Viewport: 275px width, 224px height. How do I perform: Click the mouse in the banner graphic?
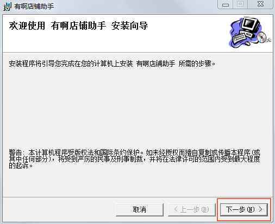pos(248,43)
